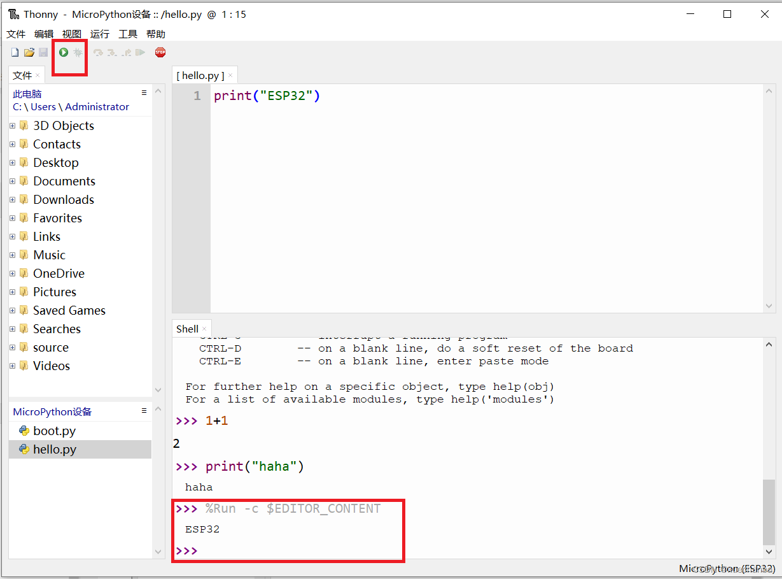Create a new file with the New icon
This screenshot has height=579, width=782.
pyautogui.click(x=14, y=52)
